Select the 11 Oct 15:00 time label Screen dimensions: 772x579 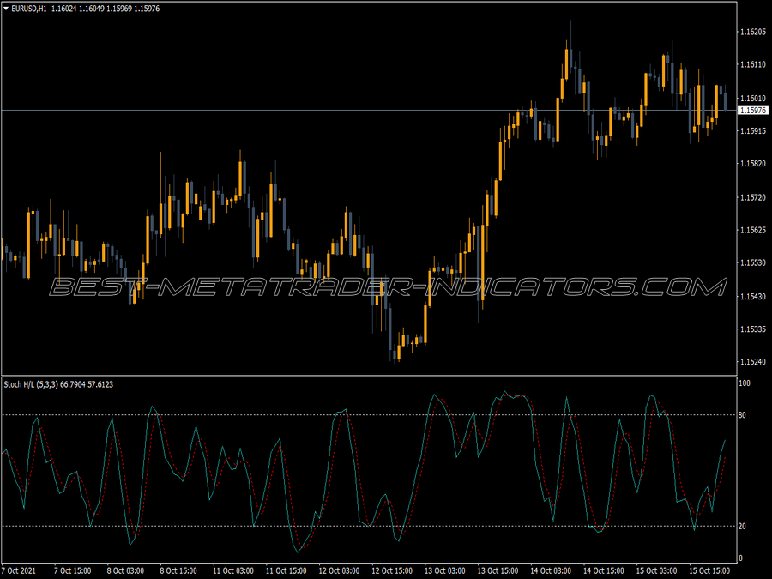coord(286,571)
